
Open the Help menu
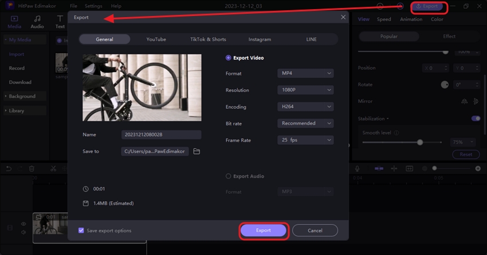tap(116, 6)
